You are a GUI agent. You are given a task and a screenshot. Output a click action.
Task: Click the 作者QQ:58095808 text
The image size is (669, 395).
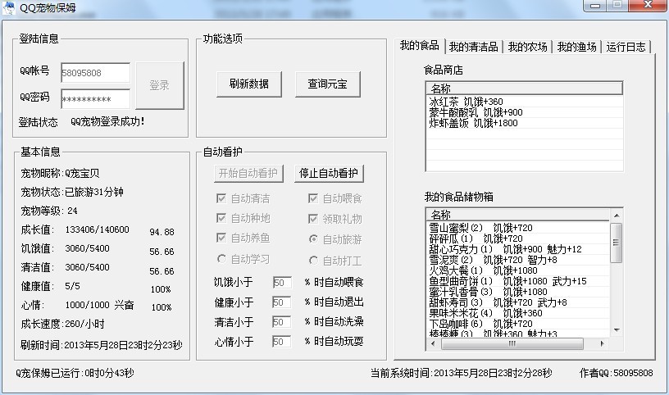click(616, 373)
